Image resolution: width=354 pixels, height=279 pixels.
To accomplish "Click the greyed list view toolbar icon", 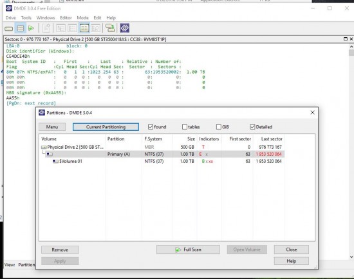I will click(x=72, y=28).
